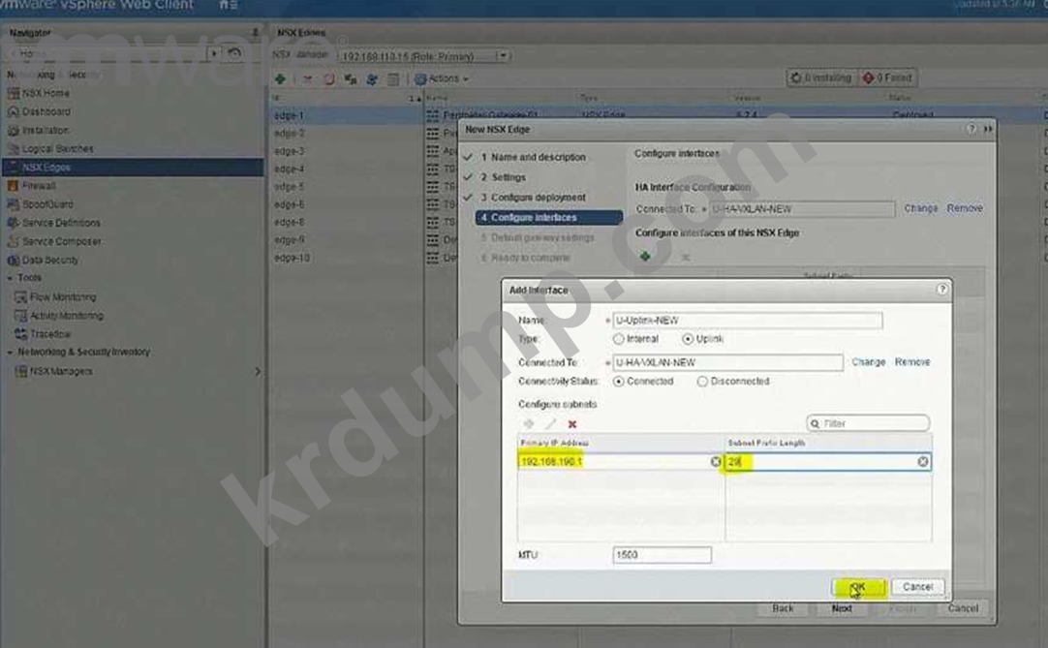This screenshot has width=1048, height=648.
Task: Collapse the Tools section
Action: click(x=10, y=278)
